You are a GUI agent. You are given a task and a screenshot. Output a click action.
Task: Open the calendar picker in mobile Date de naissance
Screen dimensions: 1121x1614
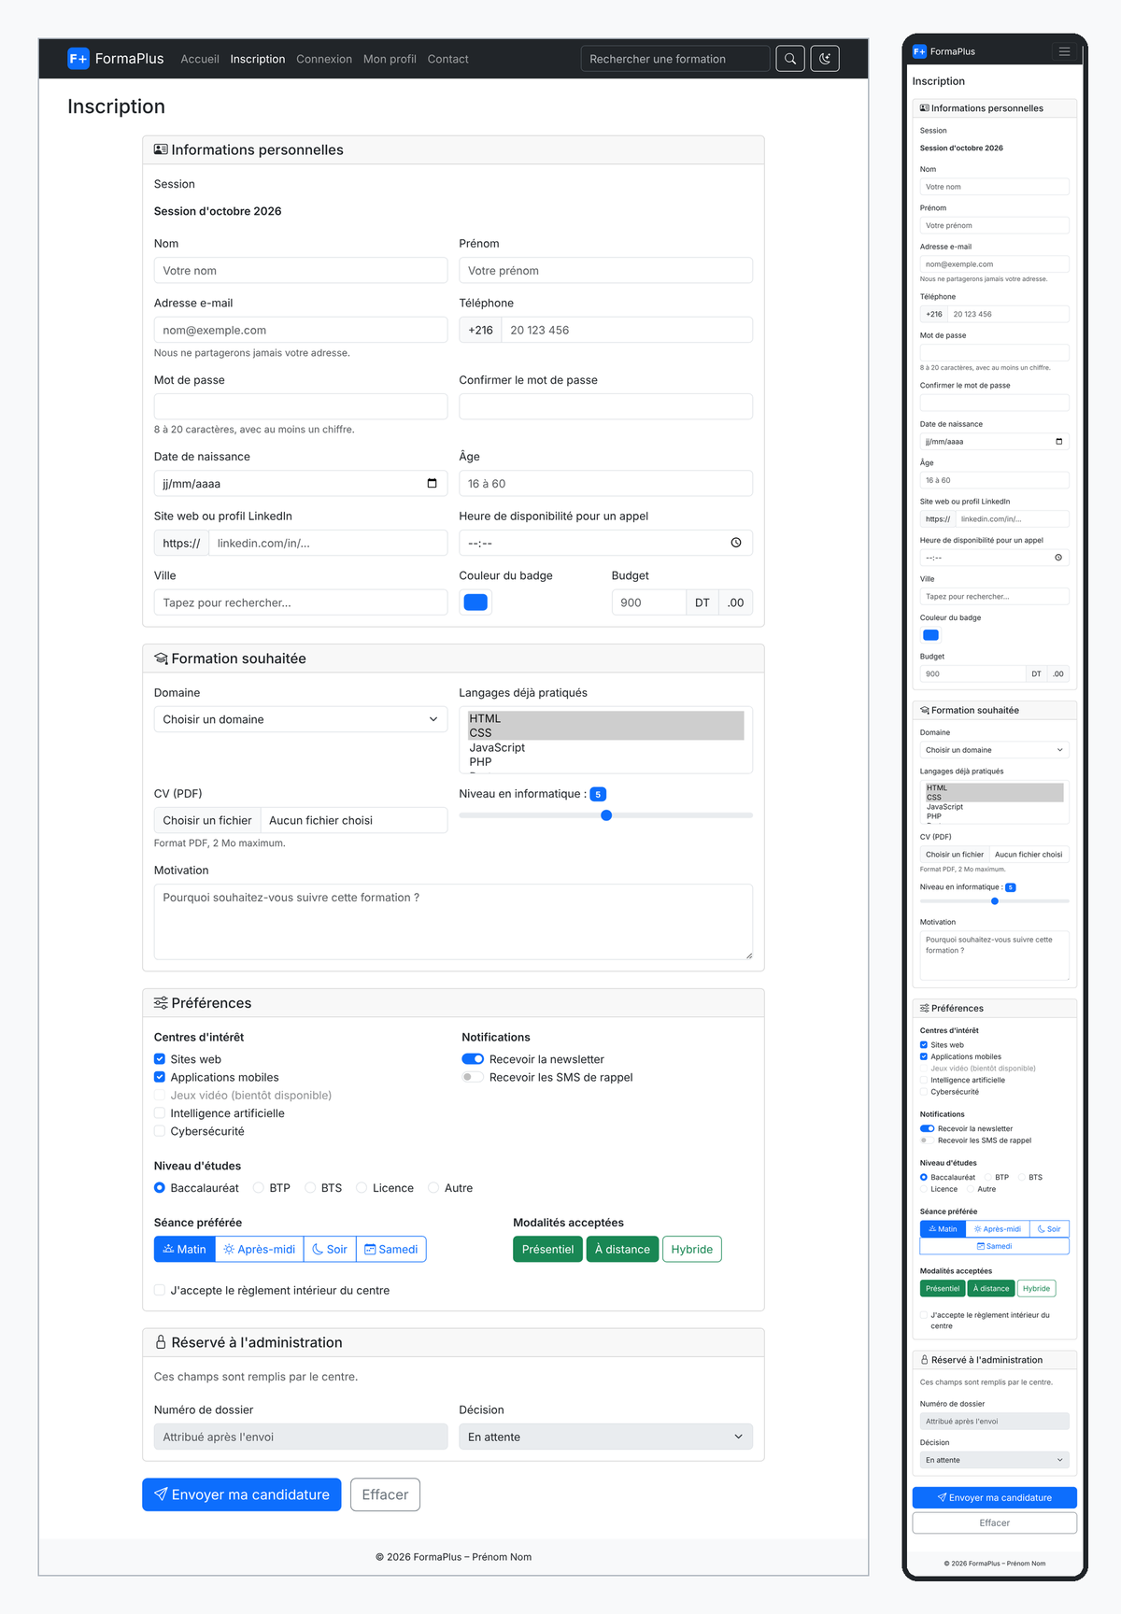click(1058, 442)
